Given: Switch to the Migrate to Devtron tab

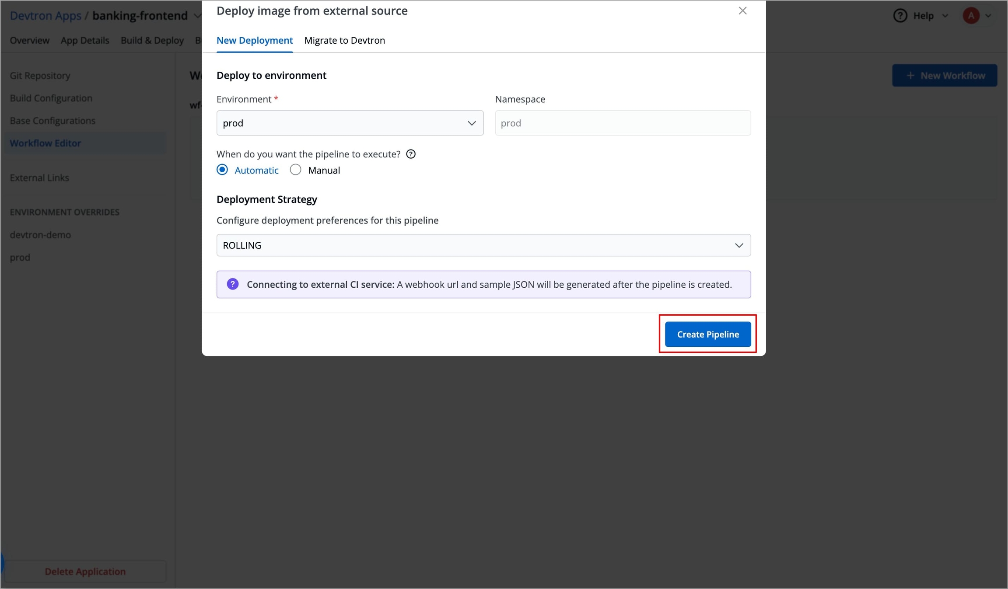Looking at the screenshot, I should click(x=344, y=40).
